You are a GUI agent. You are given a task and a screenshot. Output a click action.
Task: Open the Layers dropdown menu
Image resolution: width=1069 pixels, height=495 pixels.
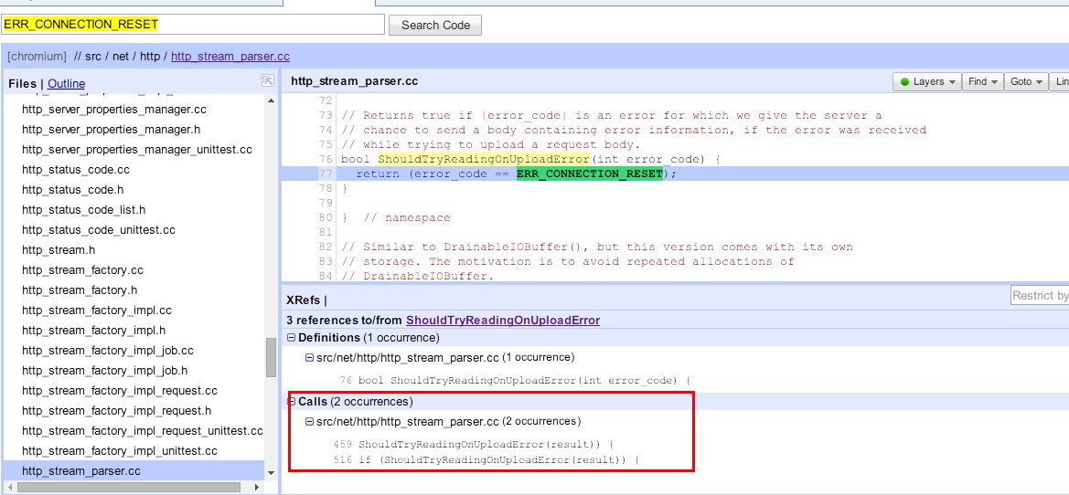coord(928,82)
